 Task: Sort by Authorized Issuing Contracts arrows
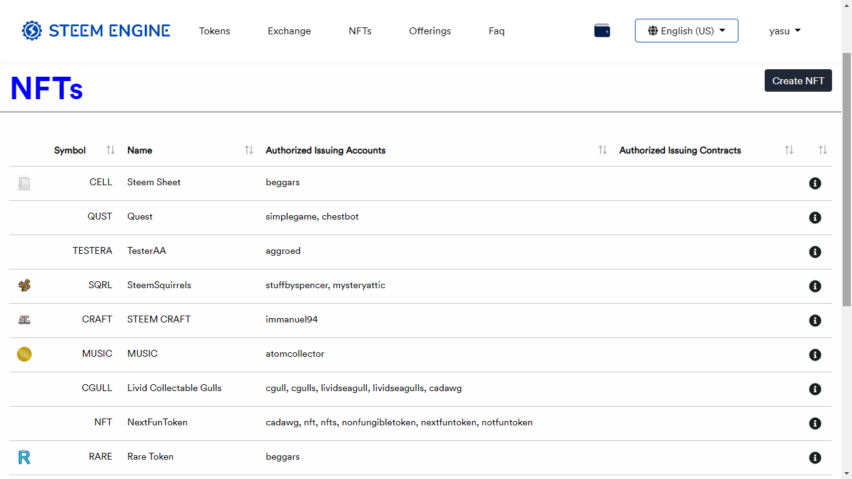pyautogui.click(x=789, y=150)
